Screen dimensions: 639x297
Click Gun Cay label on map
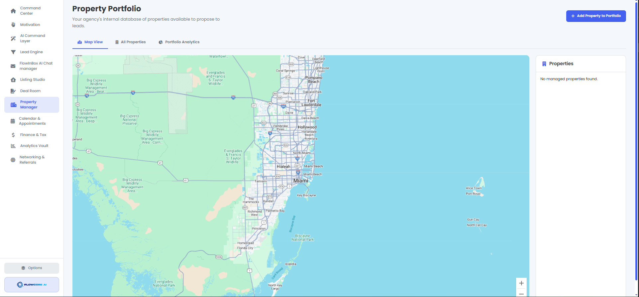473,220
